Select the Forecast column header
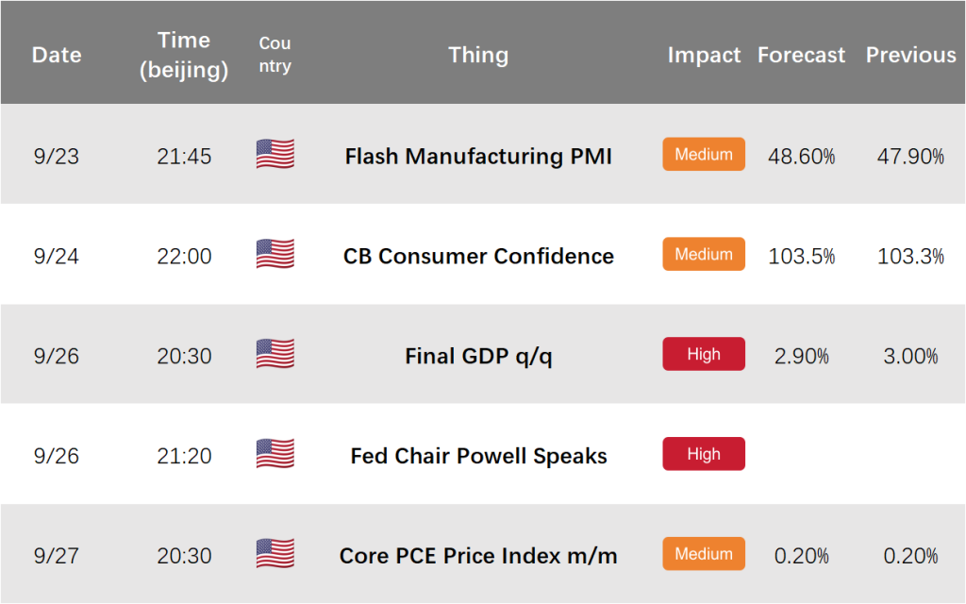This screenshot has width=966, height=604. 801,55
